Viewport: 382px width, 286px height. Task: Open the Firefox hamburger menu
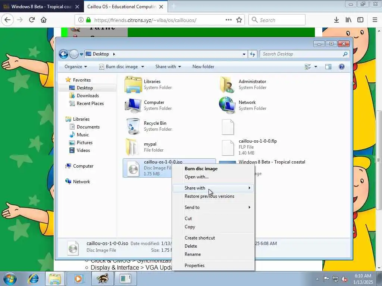coord(375,20)
